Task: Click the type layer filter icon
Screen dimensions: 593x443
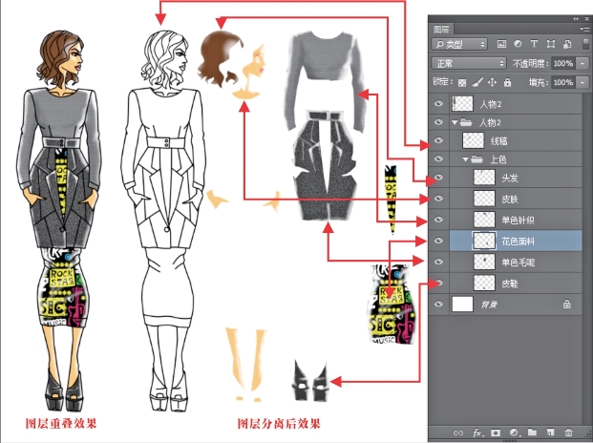Action: coord(534,44)
